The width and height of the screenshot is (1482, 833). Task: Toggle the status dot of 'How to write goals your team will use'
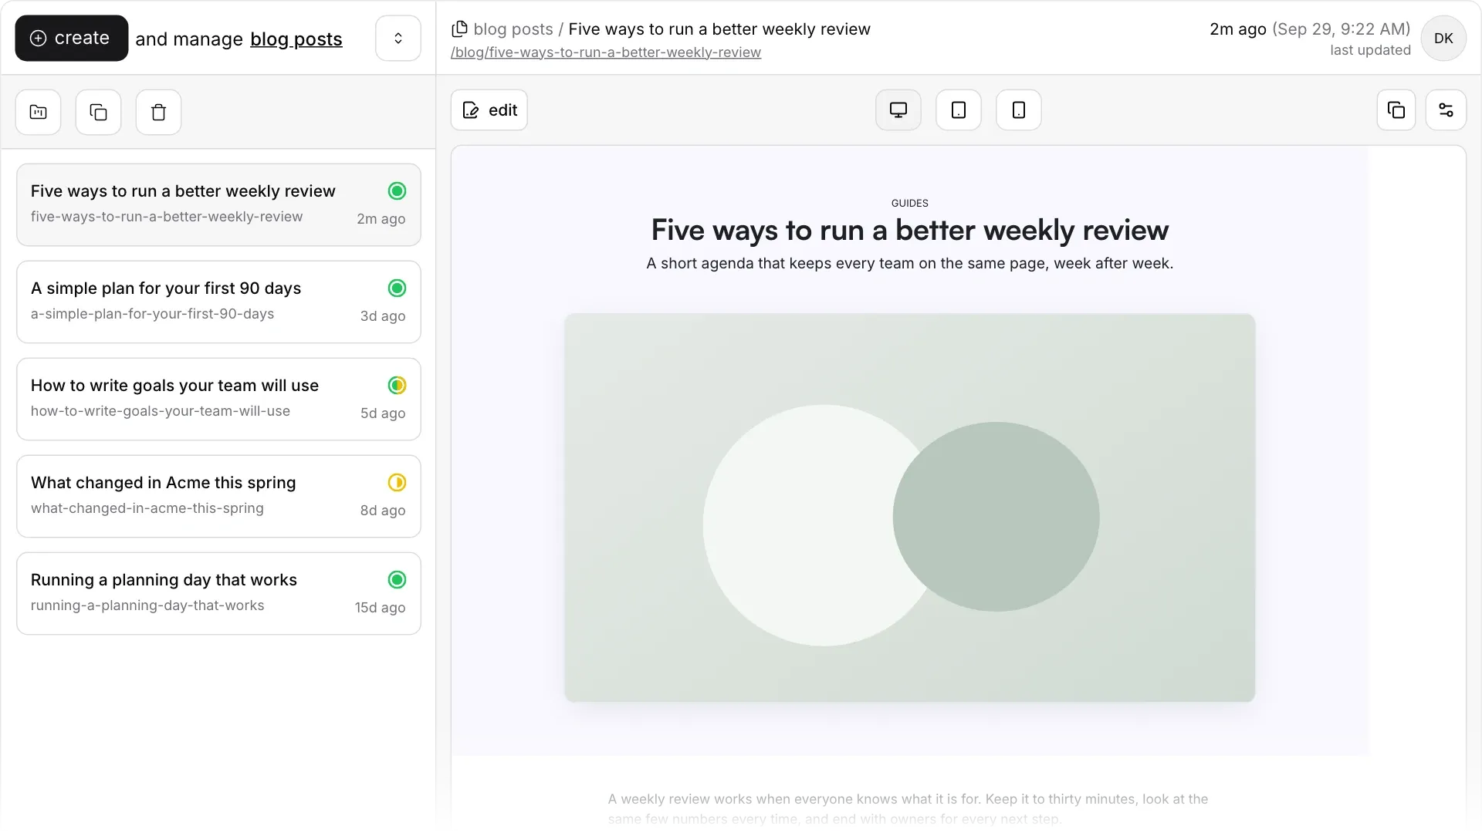click(x=397, y=386)
